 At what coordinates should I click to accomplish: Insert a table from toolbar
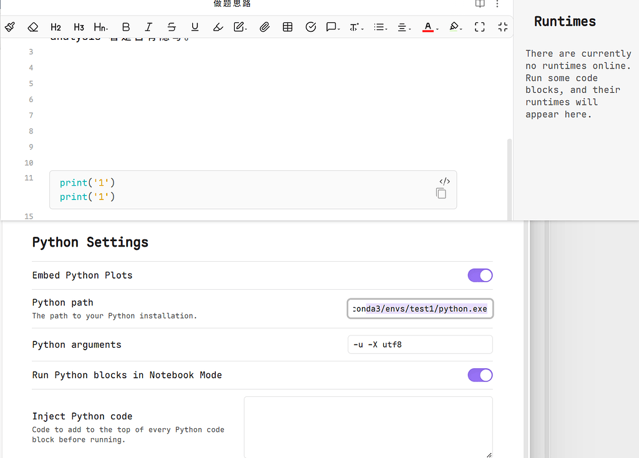pos(288,27)
